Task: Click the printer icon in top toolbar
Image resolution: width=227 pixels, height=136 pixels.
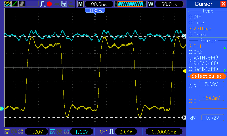Action: (72, 4)
